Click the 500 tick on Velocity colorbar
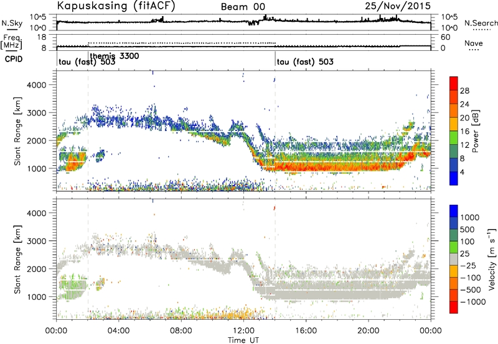Viewport: 498px width, 344px height. 467,229
